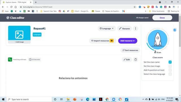Expand the Add resource dropdown

128,41
